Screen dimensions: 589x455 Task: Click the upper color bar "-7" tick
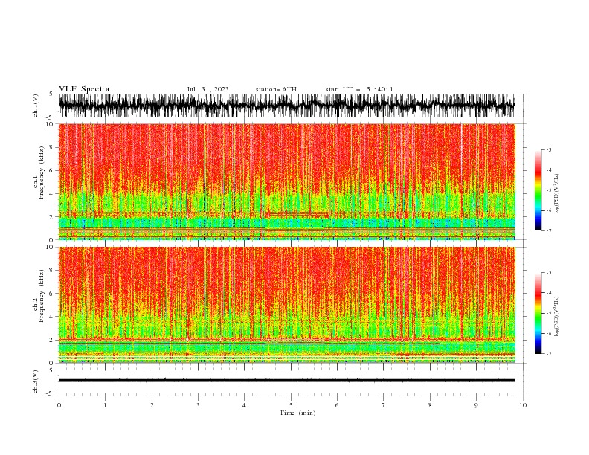click(x=548, y=230)
